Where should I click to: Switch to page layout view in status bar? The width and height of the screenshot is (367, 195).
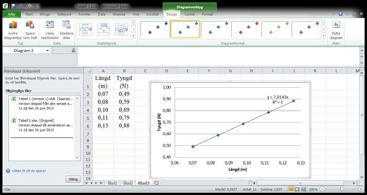pyautogui.click(x=297, y=189)
